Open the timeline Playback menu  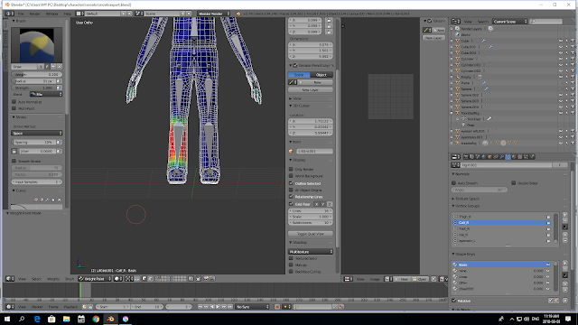click(x=71, y=307)
